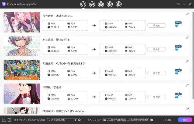This screenshot has height=124, width=194.
Task: Edit the 水谷広実 - 勝つまでやる! track with its pencil icon
Action: click(187, 38)
